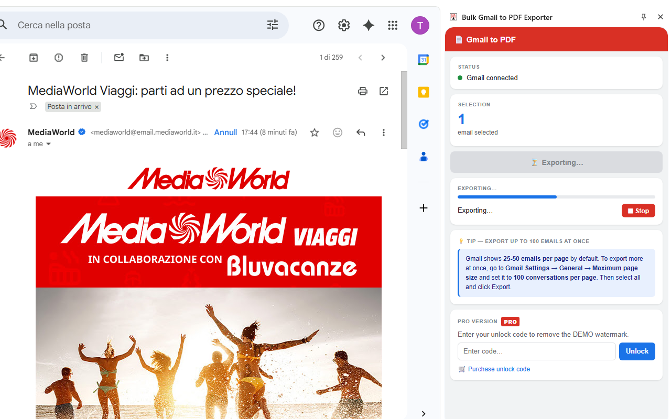Pin the Bulk Gmail to PDF Exporter panel
The width and height of the screenshot is (671, 419).
click(x=644, y=17)
